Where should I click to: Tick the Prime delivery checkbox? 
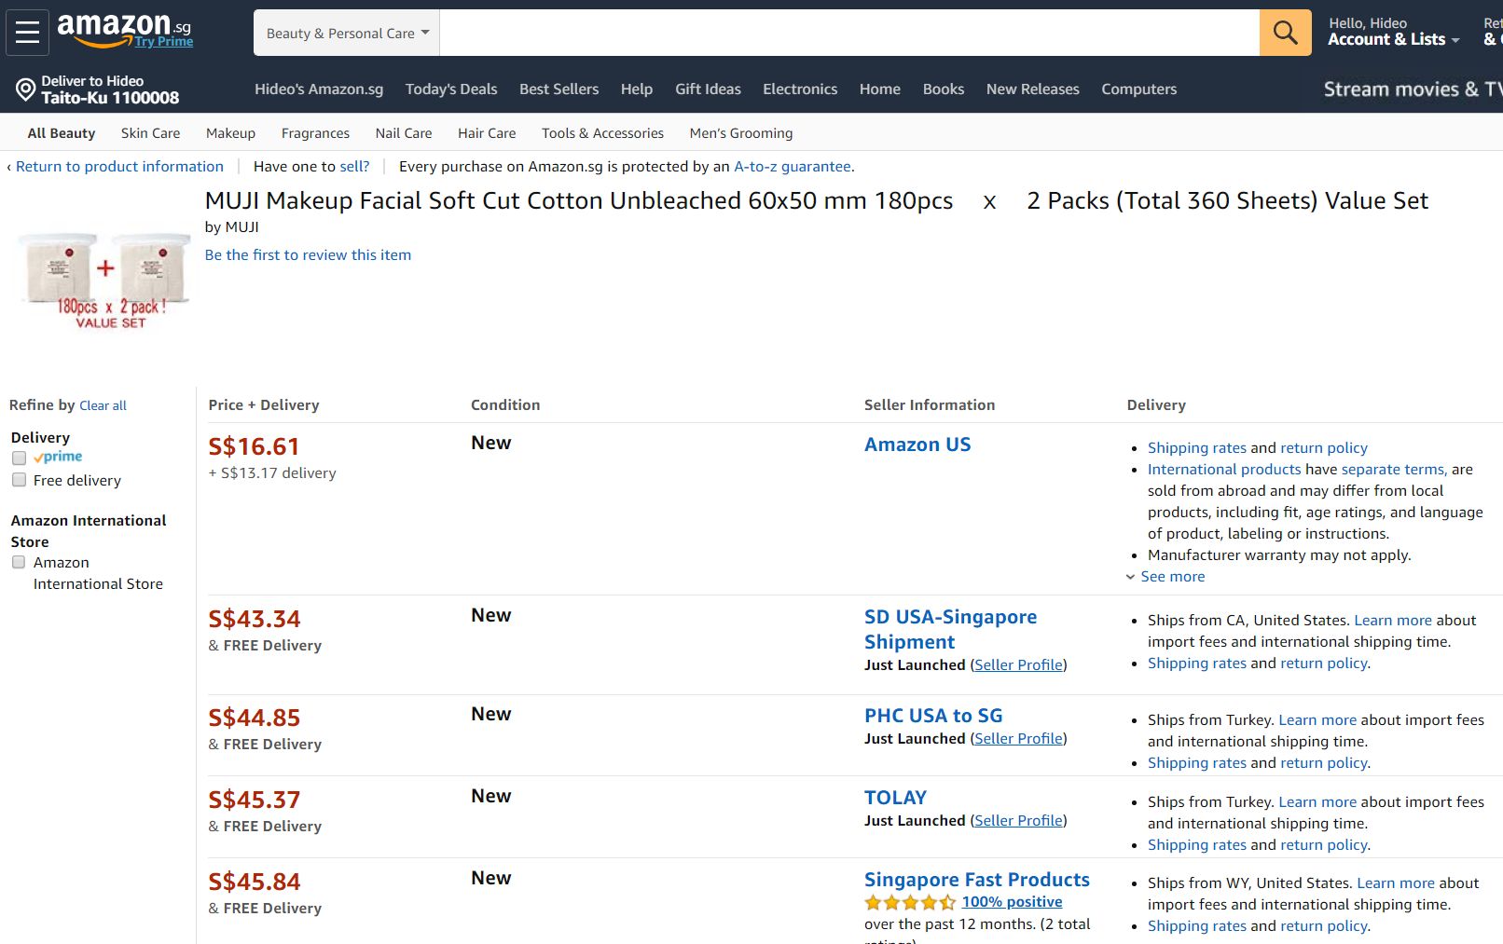coord(19,458)
